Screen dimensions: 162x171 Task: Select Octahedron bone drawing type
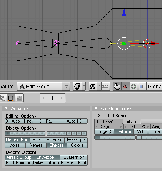coord(17,140)
